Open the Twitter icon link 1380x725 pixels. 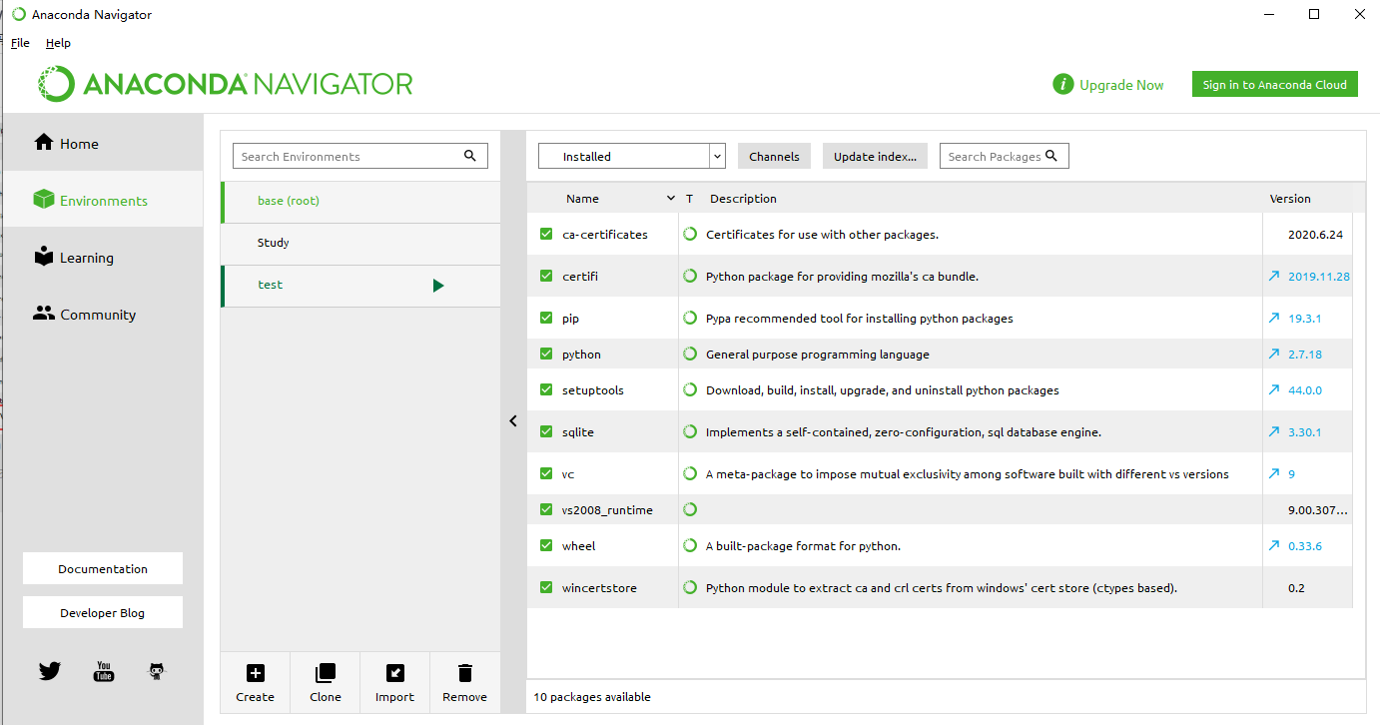50,671
